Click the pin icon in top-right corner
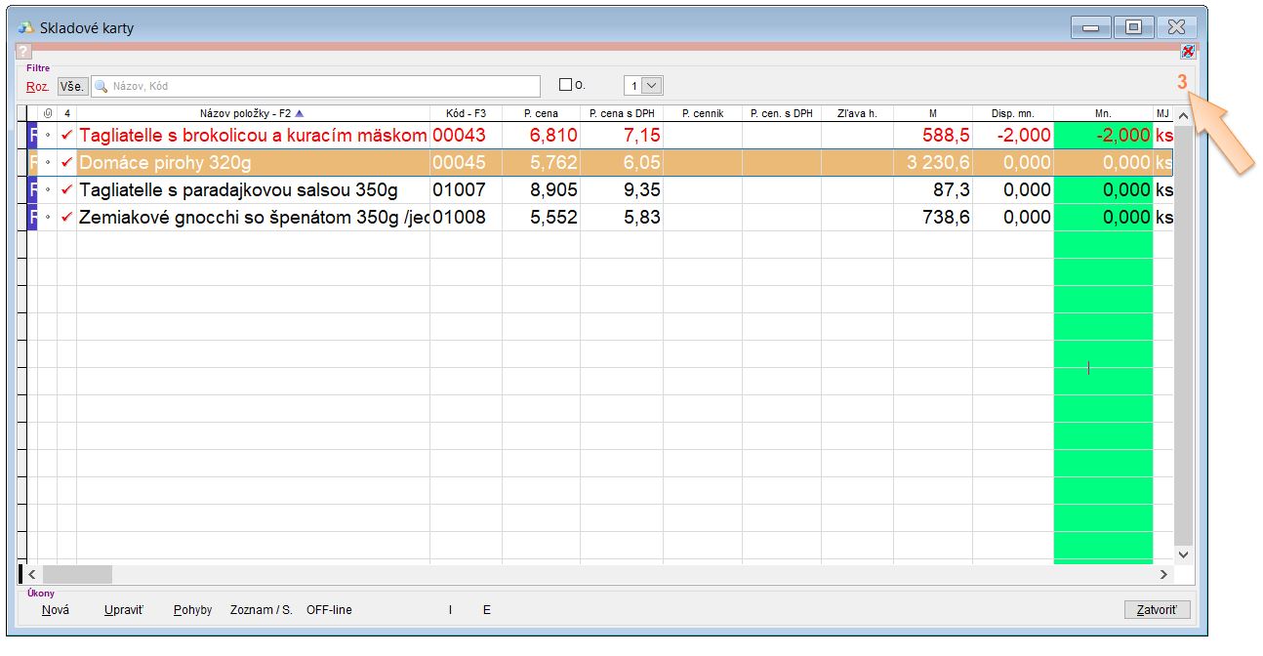 pos(1188,52)
